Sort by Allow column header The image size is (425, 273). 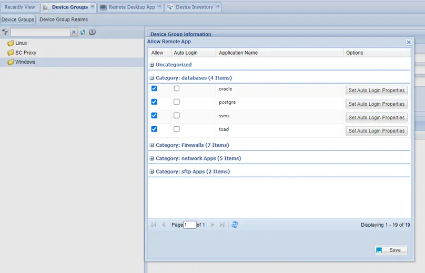159,53
